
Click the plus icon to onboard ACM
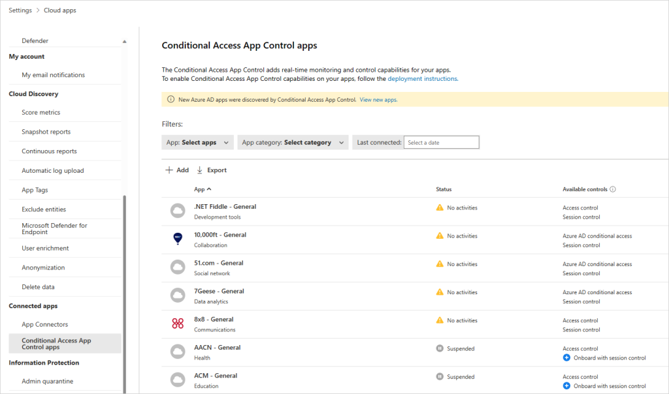[566, 386]
